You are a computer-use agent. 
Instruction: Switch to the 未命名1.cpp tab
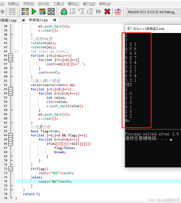[8, 20]
